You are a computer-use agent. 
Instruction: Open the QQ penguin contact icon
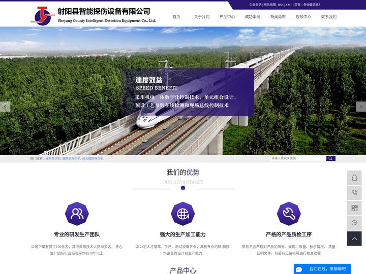coord(354,178)
